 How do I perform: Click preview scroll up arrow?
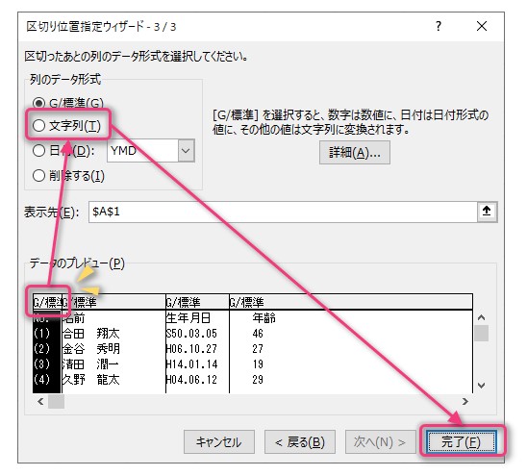(x=481, y=317)
